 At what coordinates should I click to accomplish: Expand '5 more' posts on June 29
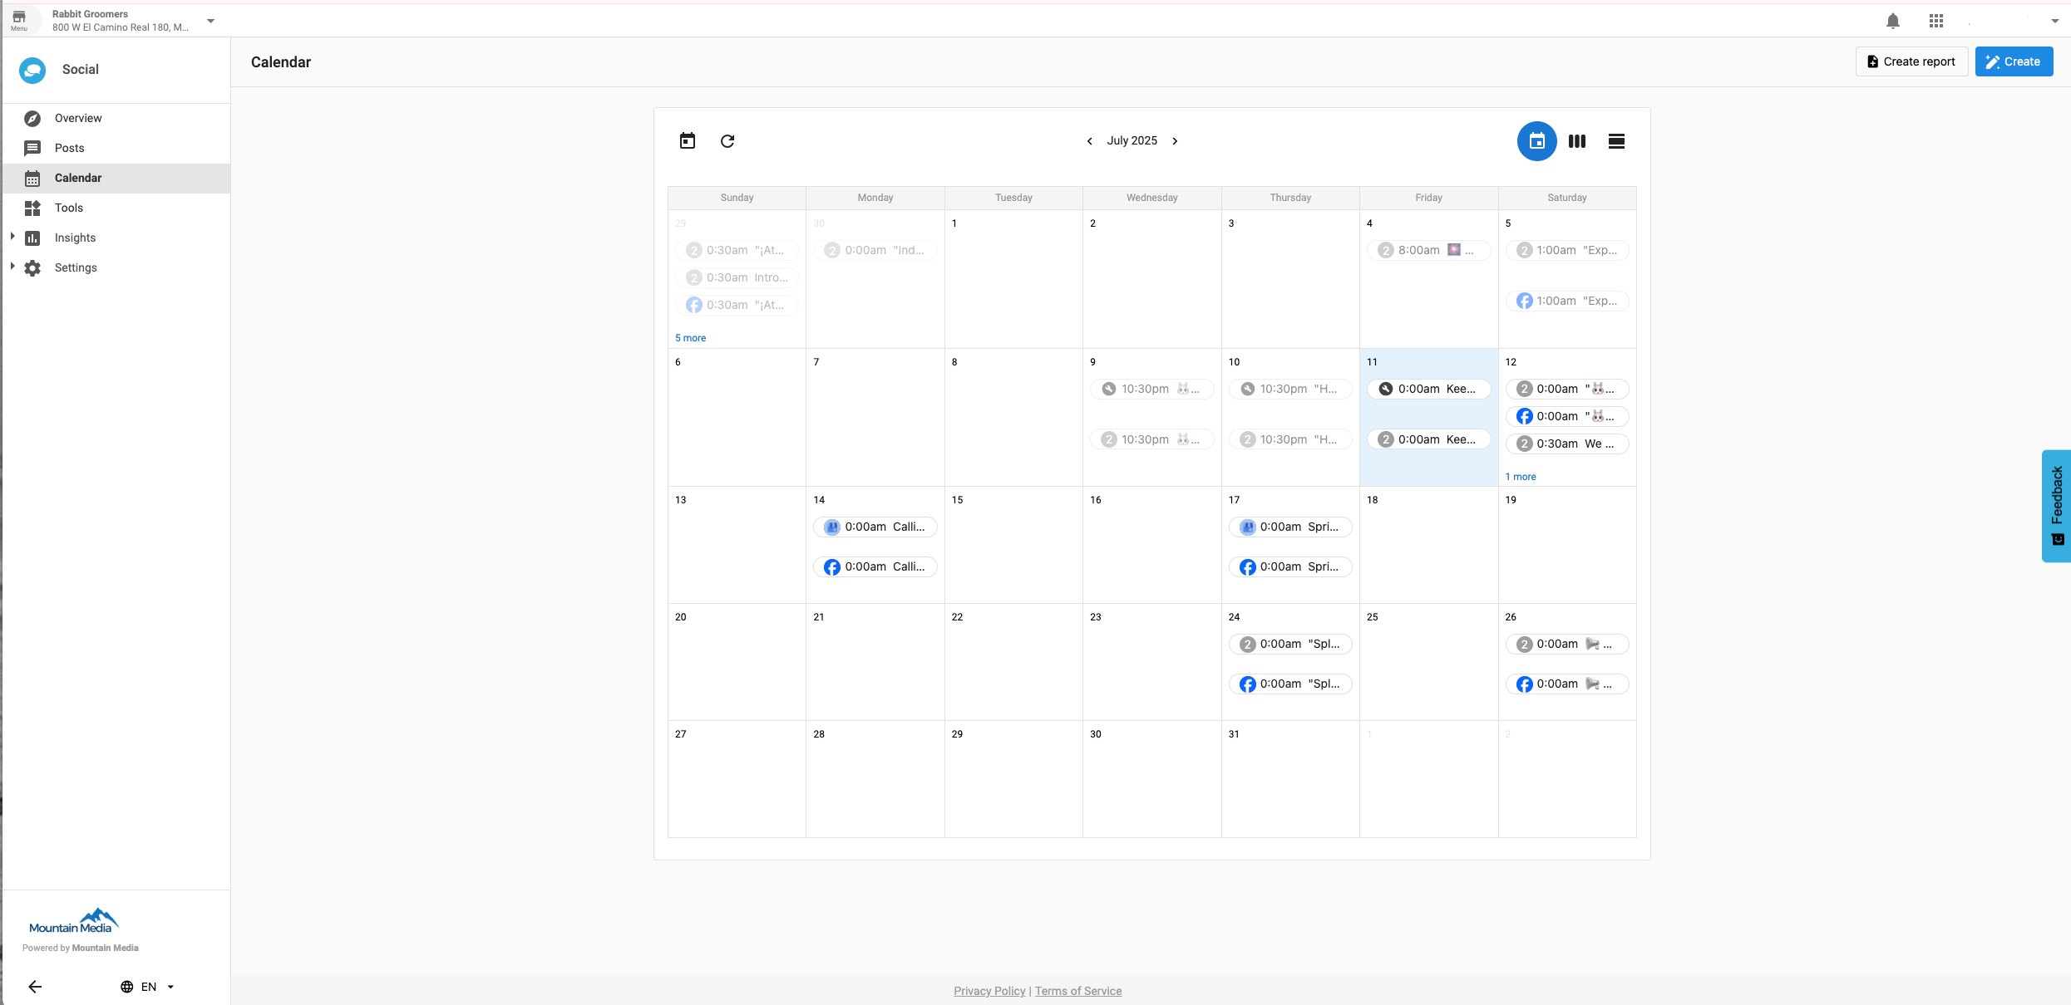690,338
